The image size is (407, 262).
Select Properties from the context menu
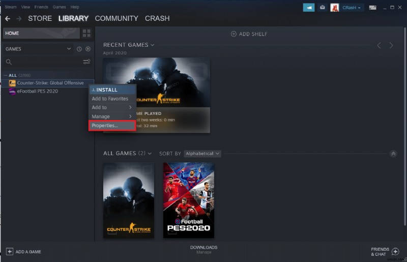pyautogui.click(x=112, y=126)
